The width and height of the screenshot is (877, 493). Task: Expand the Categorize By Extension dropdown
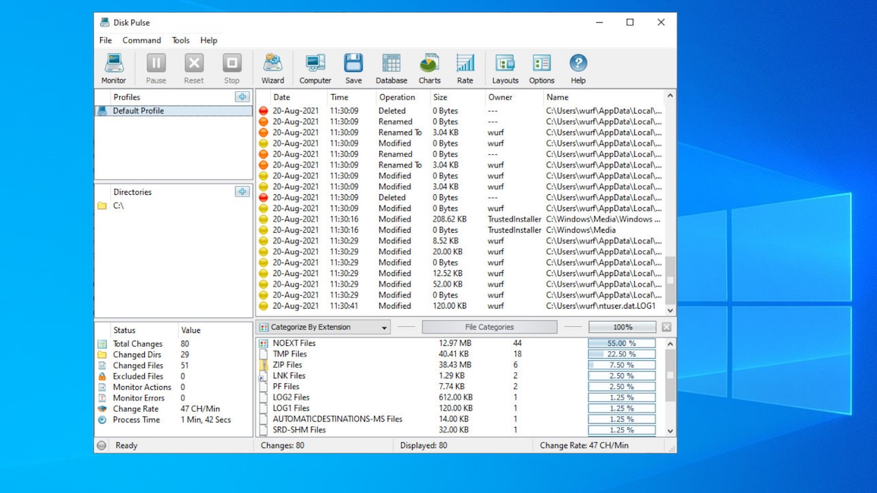pos(384,328)
